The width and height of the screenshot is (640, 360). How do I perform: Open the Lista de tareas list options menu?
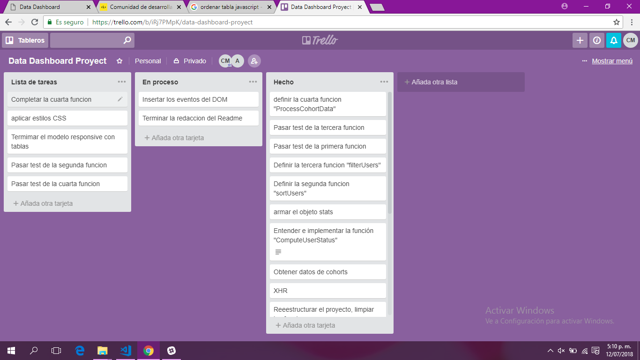coord(122,82)
